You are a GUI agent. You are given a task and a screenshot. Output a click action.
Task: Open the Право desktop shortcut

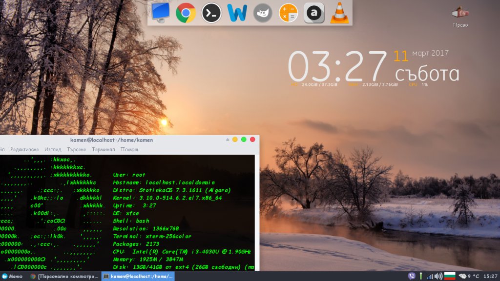(460, 17)
